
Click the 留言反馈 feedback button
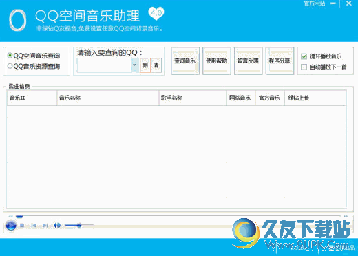(x=248, y=61)
